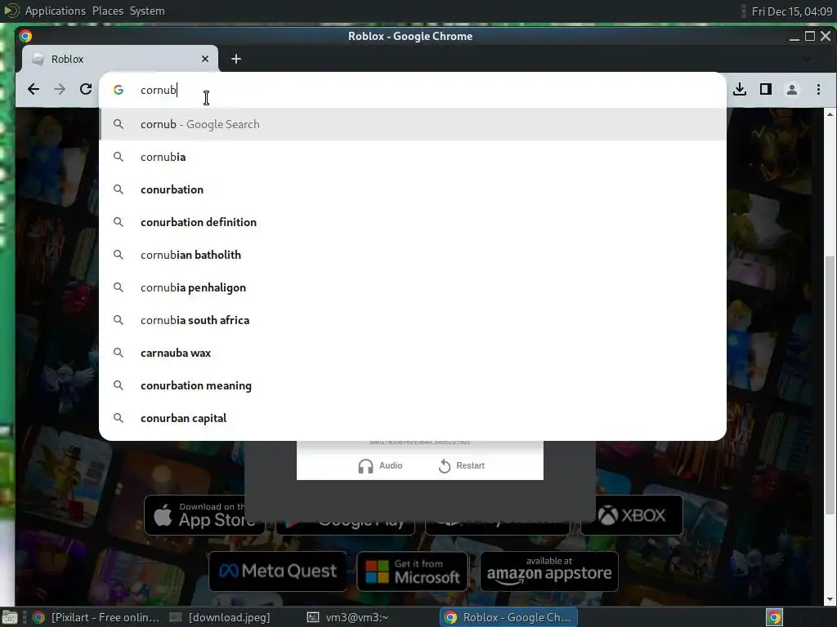Open Get it from Microsoft badge
The width and height of the screenshot is (837, 627).
pyautogui.click(x=412, y=571)
